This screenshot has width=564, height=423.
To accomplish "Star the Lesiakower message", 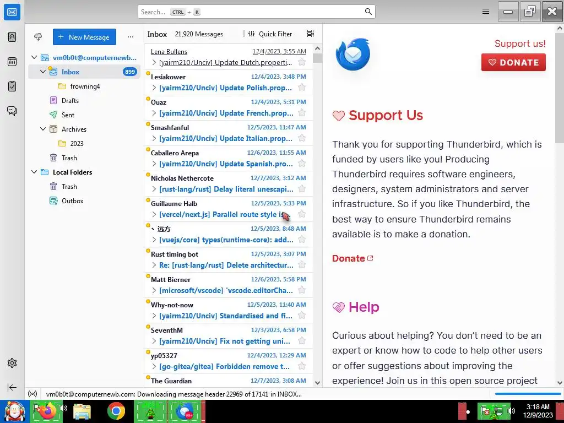I will pyautogui.click(x=302, y=88).
